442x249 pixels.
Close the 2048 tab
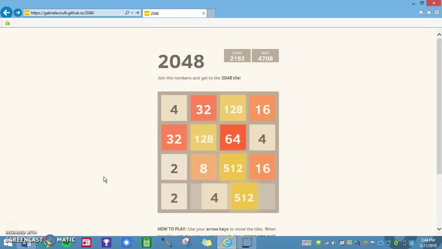coord(203,13)
